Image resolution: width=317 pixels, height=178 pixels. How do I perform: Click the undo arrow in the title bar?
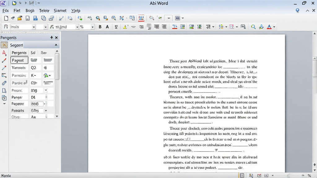point(20,3)
